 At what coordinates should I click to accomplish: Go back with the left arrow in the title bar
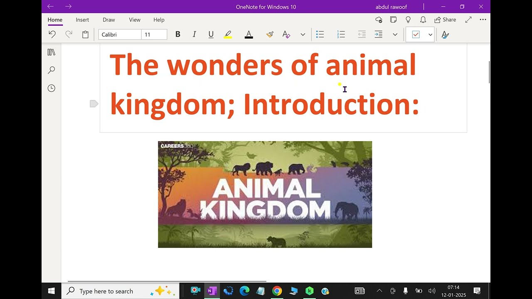(x=50, y=6)
